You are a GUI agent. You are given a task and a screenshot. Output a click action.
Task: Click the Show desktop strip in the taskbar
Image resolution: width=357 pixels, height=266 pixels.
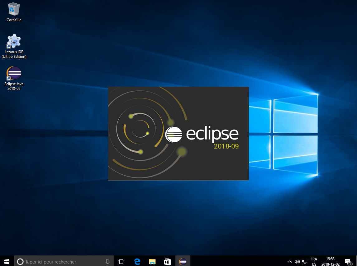(356, 261)
